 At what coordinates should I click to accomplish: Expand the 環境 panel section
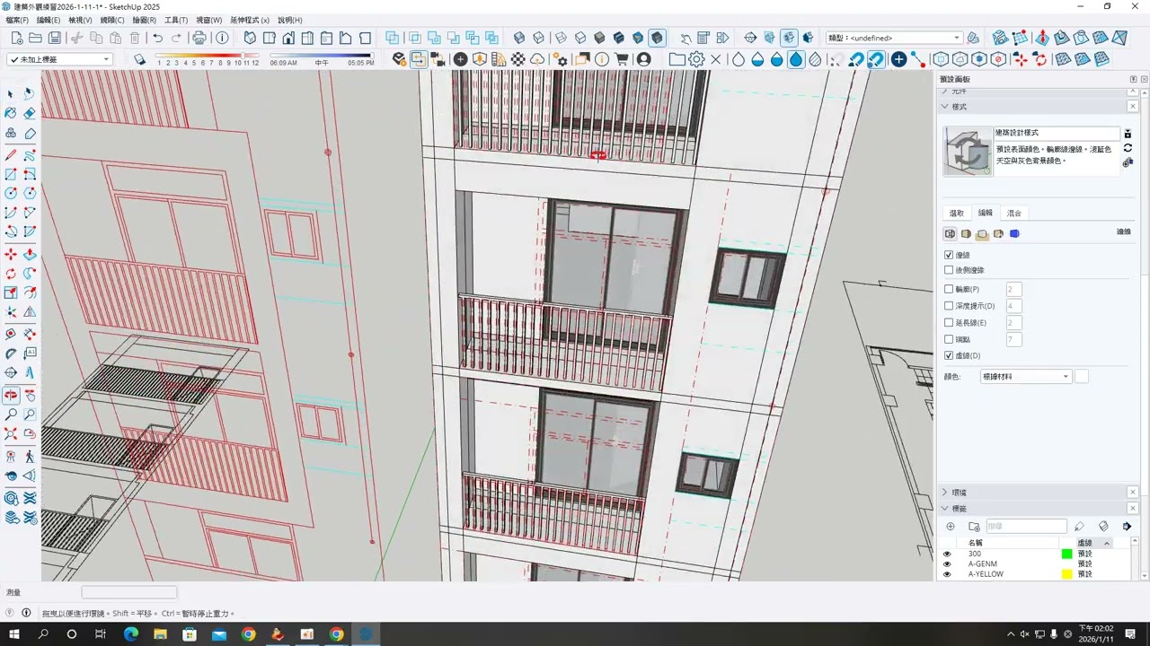tap(945, 493)
